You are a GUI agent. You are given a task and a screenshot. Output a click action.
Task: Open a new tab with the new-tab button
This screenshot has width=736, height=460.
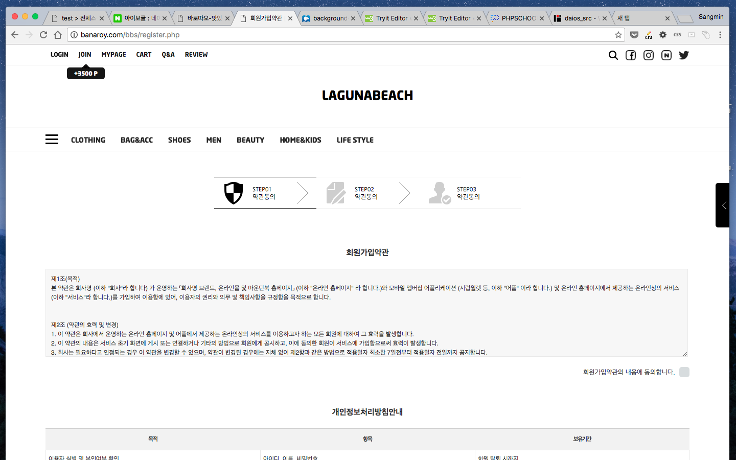point(685,19)
